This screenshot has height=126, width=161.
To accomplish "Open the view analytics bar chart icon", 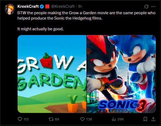I will tap(113, 119).
